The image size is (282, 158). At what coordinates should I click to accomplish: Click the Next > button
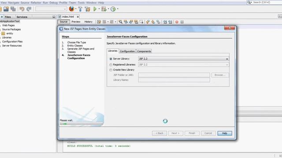pos(175,133)
